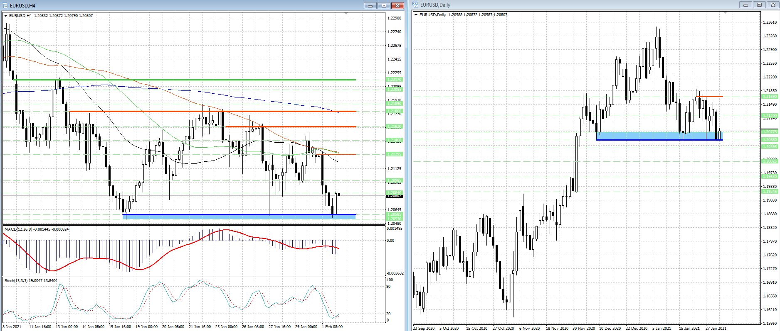Maximize the EURUSD,H4 chart window
The width and height of the screenshot is (780, 331).
click(384, 5)
